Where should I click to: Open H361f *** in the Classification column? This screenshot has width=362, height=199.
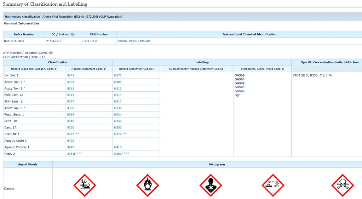click(x=74, y=154)
